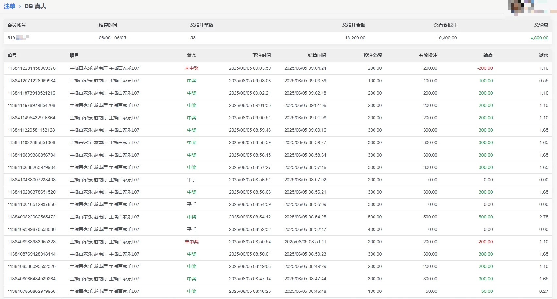Select order number 1138411229581152128
The image size is (557, 299).
coord(31,130)
